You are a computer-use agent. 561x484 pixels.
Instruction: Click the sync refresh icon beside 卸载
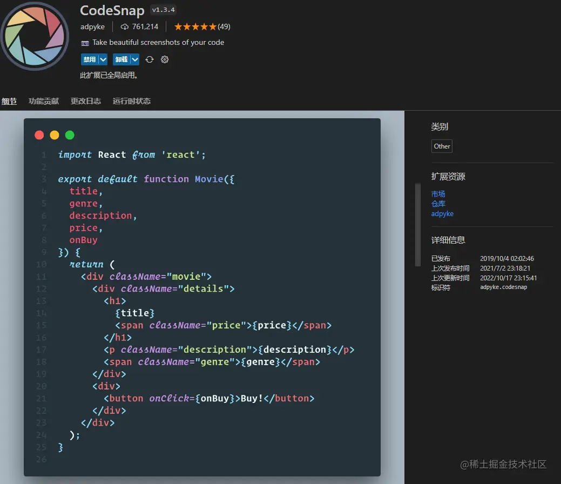click(150, 59)
